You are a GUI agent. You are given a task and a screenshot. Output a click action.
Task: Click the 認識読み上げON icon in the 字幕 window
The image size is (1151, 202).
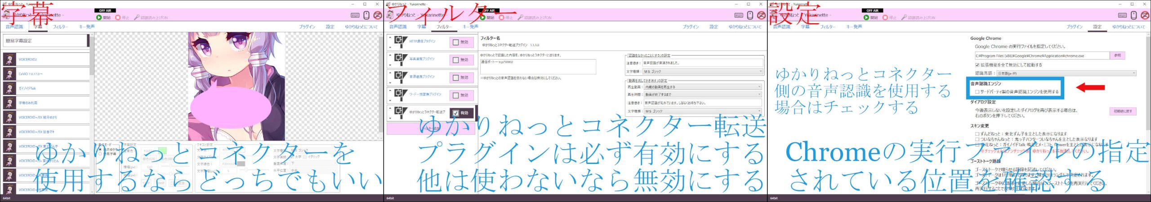click(x=137, y=17)
